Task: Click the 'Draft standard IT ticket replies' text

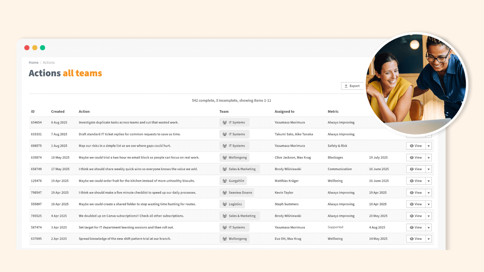Action: click(x=130, y=134)
